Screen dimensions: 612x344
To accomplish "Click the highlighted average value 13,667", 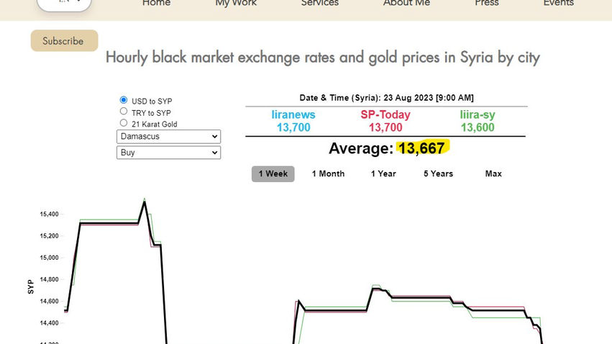I will pyautogui.click(x=421, y=148).
